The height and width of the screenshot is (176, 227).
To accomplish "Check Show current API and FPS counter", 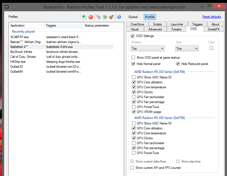I will pyautogui.click(x=133, y=168).
